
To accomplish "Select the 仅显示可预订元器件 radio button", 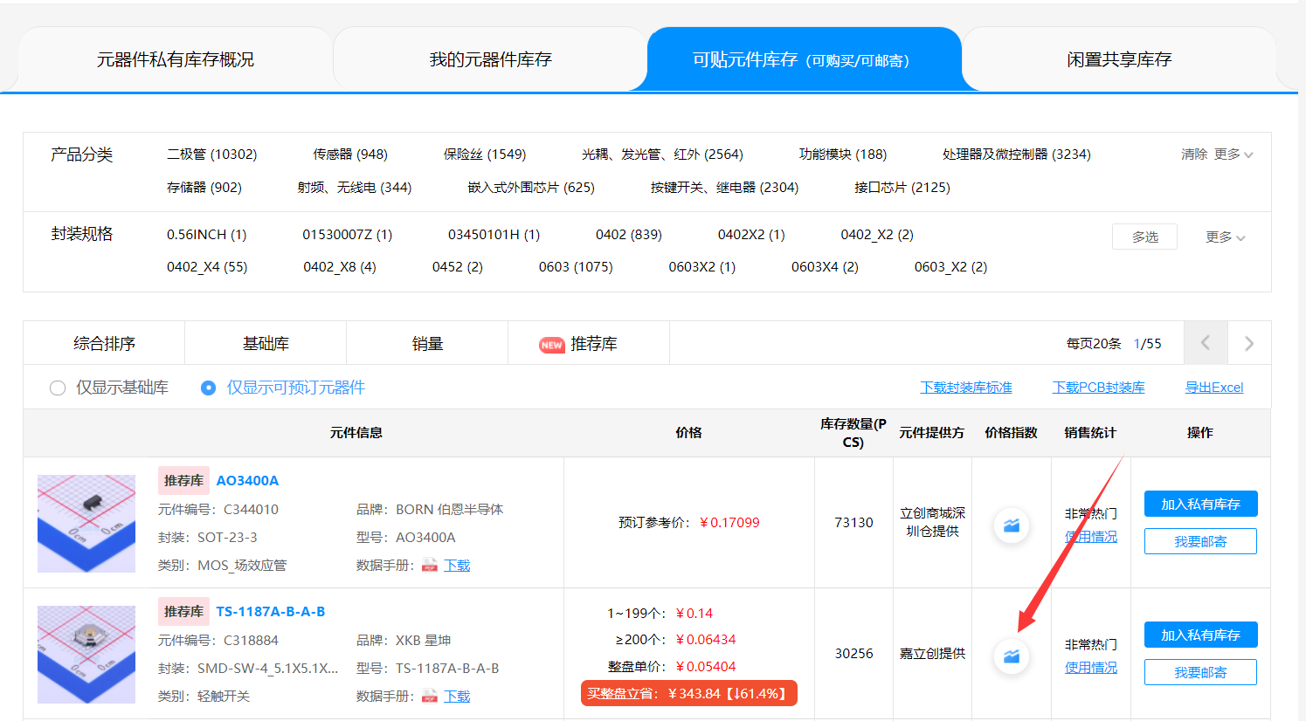I will (209, 388).
